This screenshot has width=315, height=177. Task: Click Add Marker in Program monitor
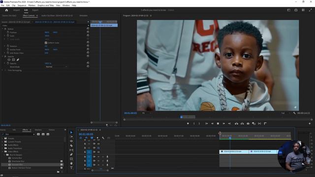coord(188,123)
